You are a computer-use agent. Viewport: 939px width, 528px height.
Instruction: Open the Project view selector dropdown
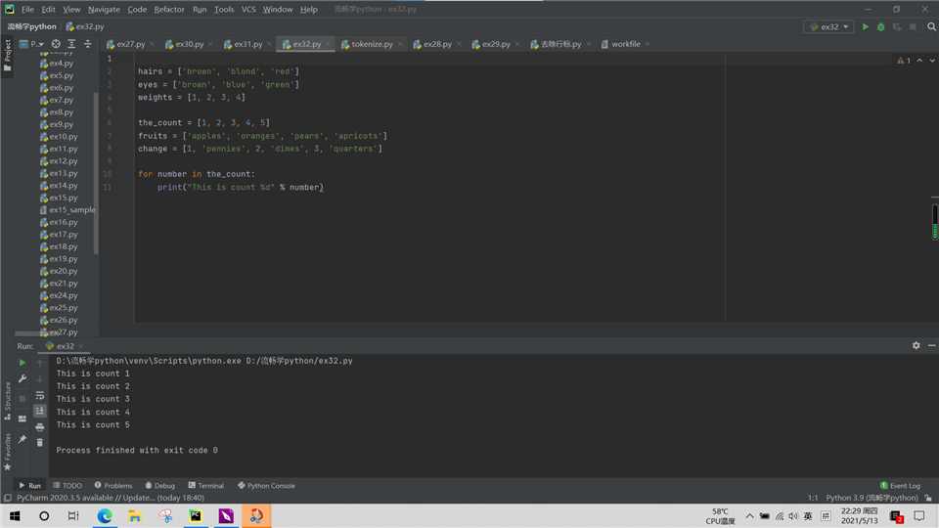click(32, 44)
